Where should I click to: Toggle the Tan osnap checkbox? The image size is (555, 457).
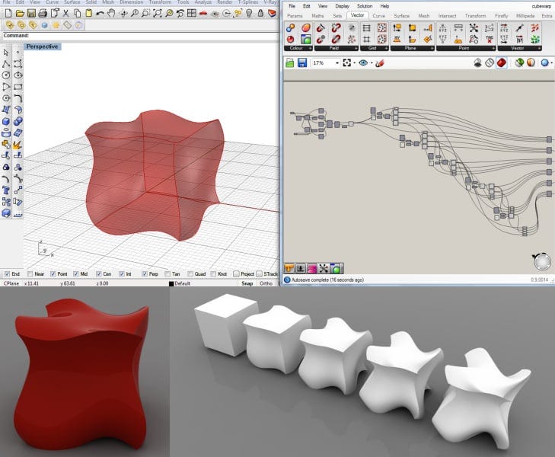(167, 274)
